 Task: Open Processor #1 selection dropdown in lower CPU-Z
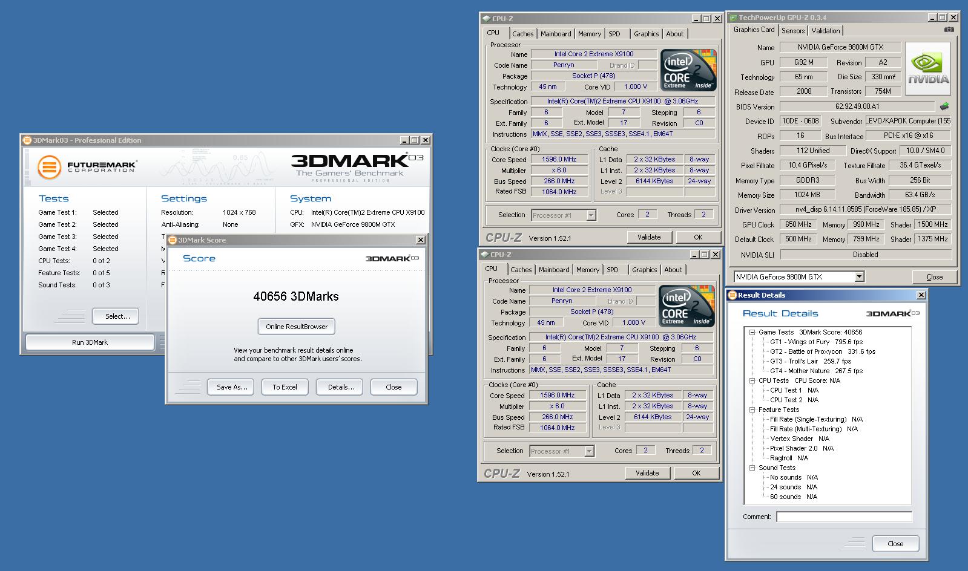[x=589, y=451]
